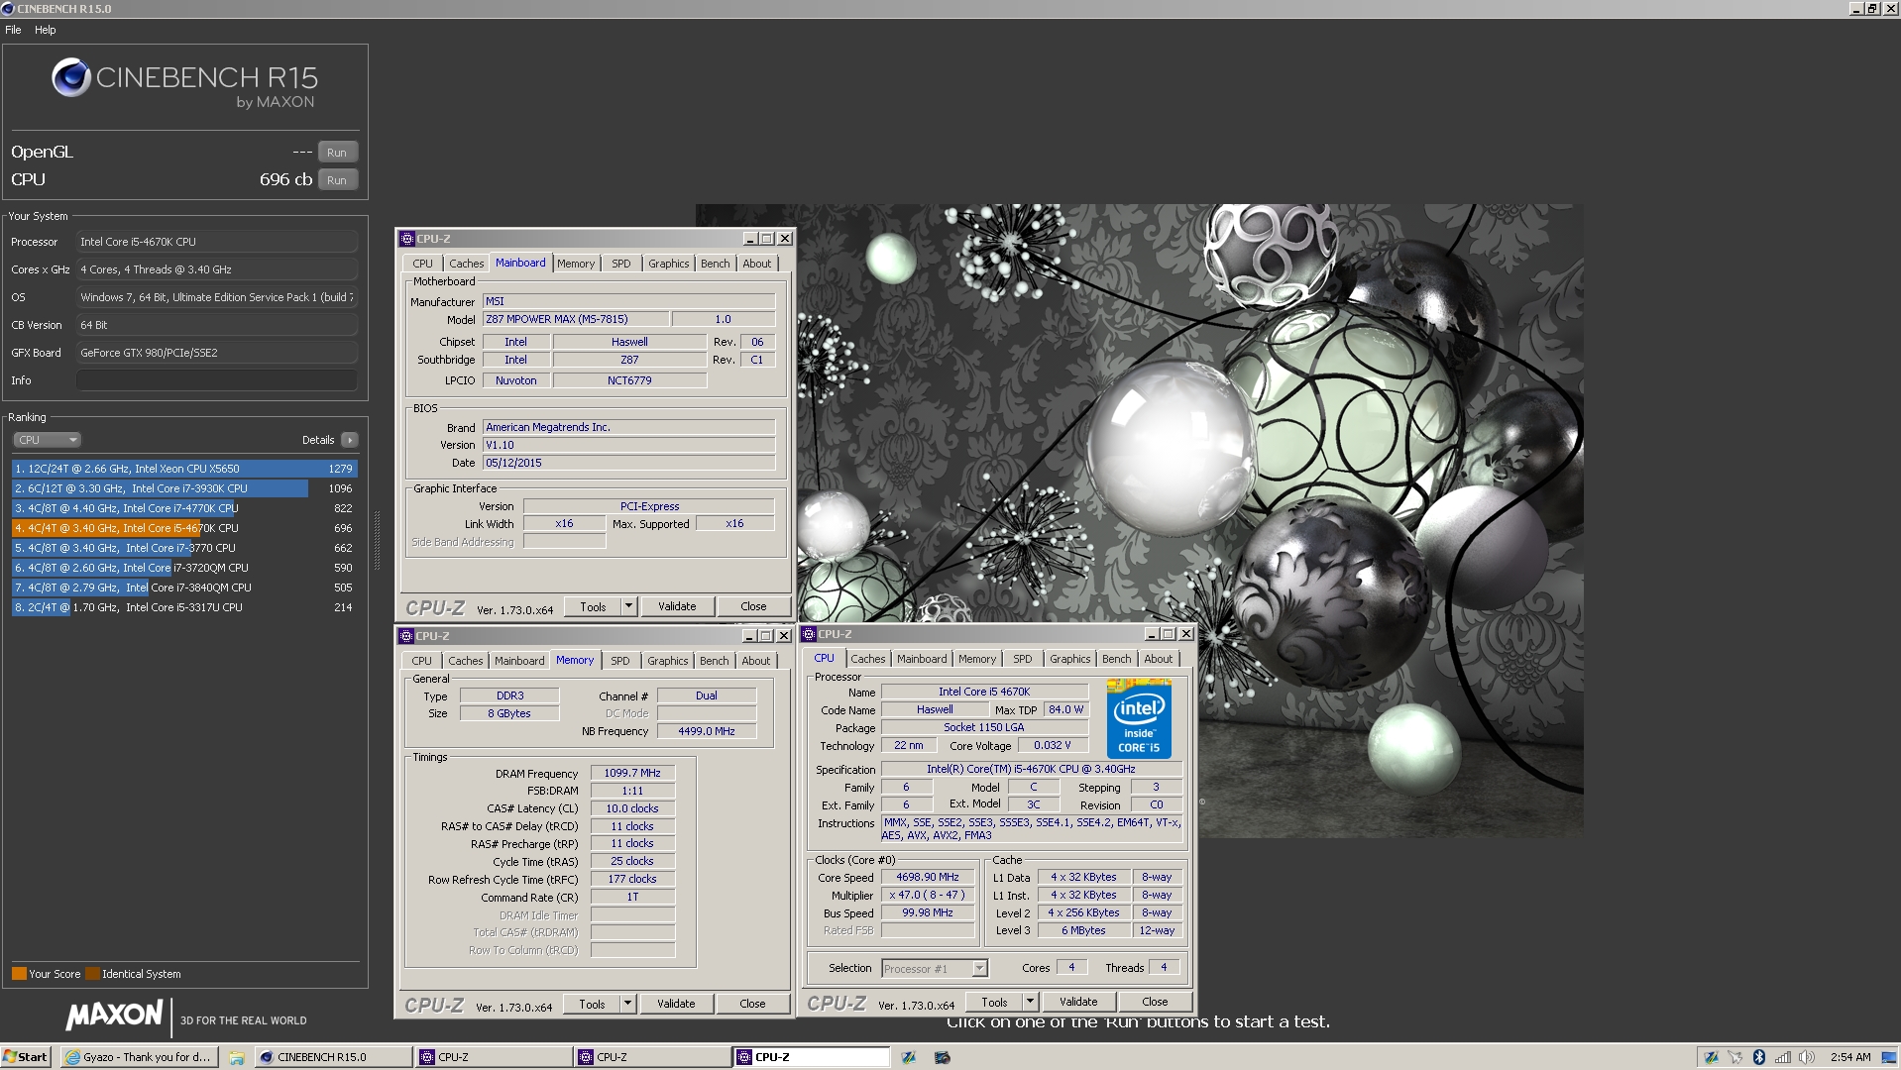The image size is (1901, 1070).
Task: Click the DRAM Frequency 1099.7 MHz value
Action: point(632,773)
